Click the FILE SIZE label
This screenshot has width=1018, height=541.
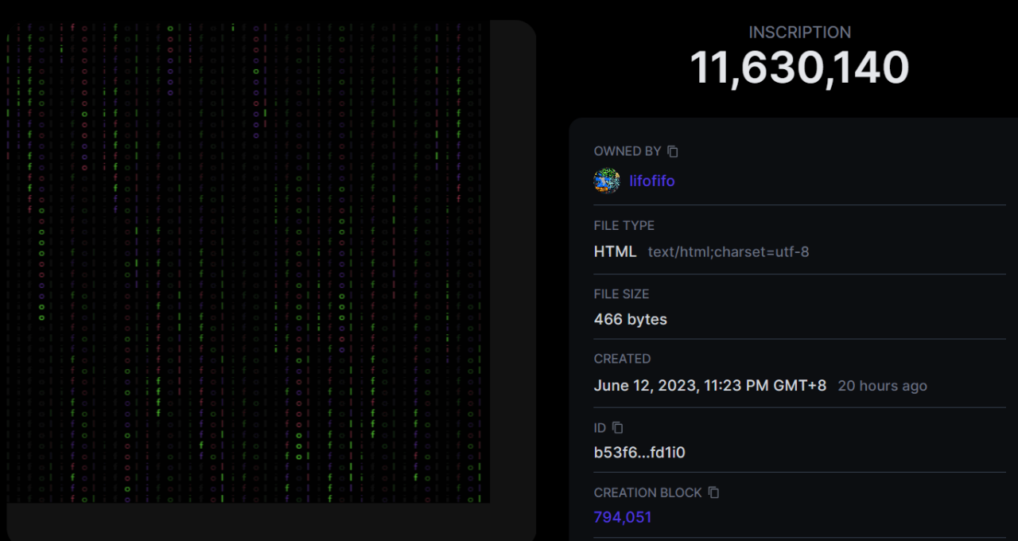621,294
